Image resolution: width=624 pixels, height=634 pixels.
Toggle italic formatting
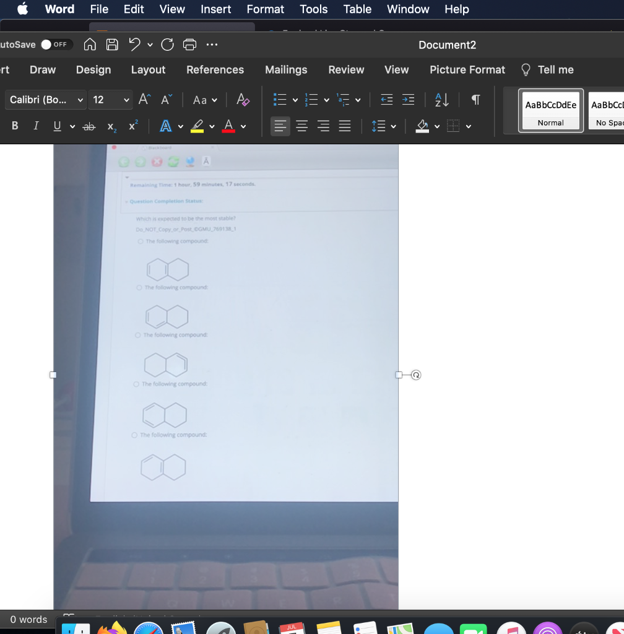click(x=36, y=126)
